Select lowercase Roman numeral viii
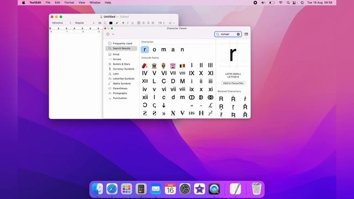This screenshot has height=199, width=354. (x=182, y=90)
